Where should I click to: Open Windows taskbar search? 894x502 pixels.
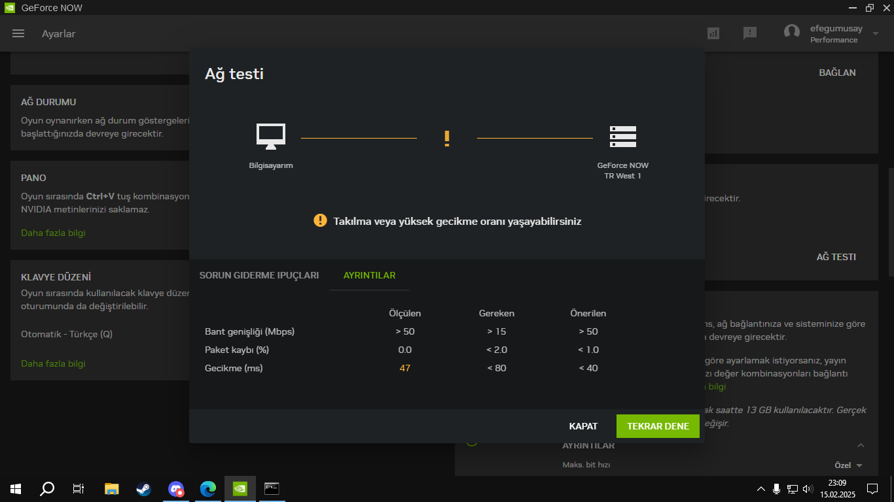tap(47, 488)
